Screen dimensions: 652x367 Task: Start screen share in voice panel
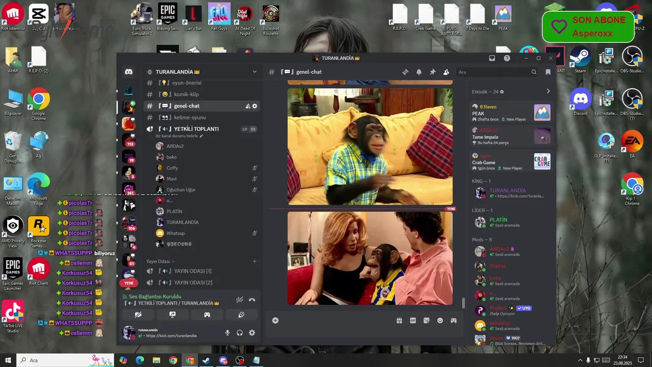pos(173,314)
